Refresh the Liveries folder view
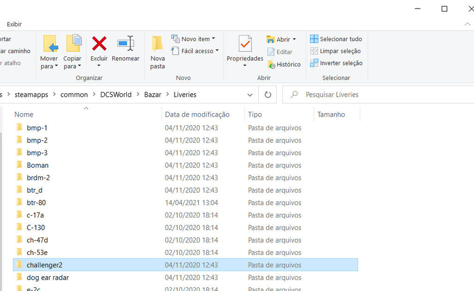Image resolution: width=474 pixels, height=291 pixels. [268, 95]
